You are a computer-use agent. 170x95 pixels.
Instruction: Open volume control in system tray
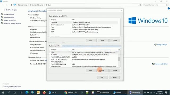click(154, 93)
